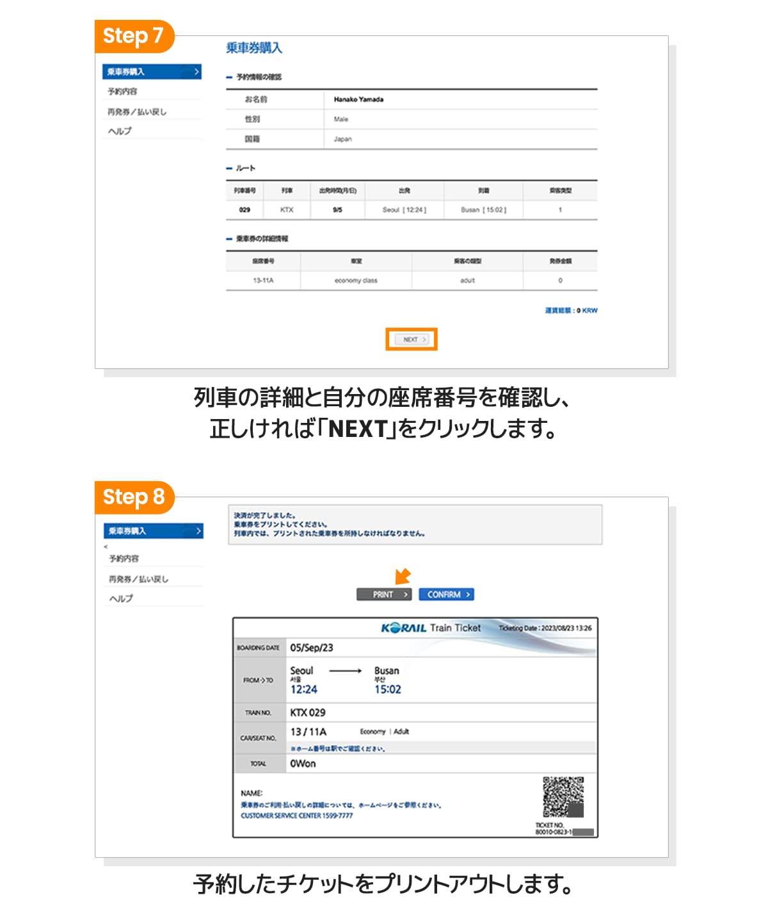Click the Customer Service Center text on the ticket
This screenshot has height=922, width=768.
[x=296, y=816]
